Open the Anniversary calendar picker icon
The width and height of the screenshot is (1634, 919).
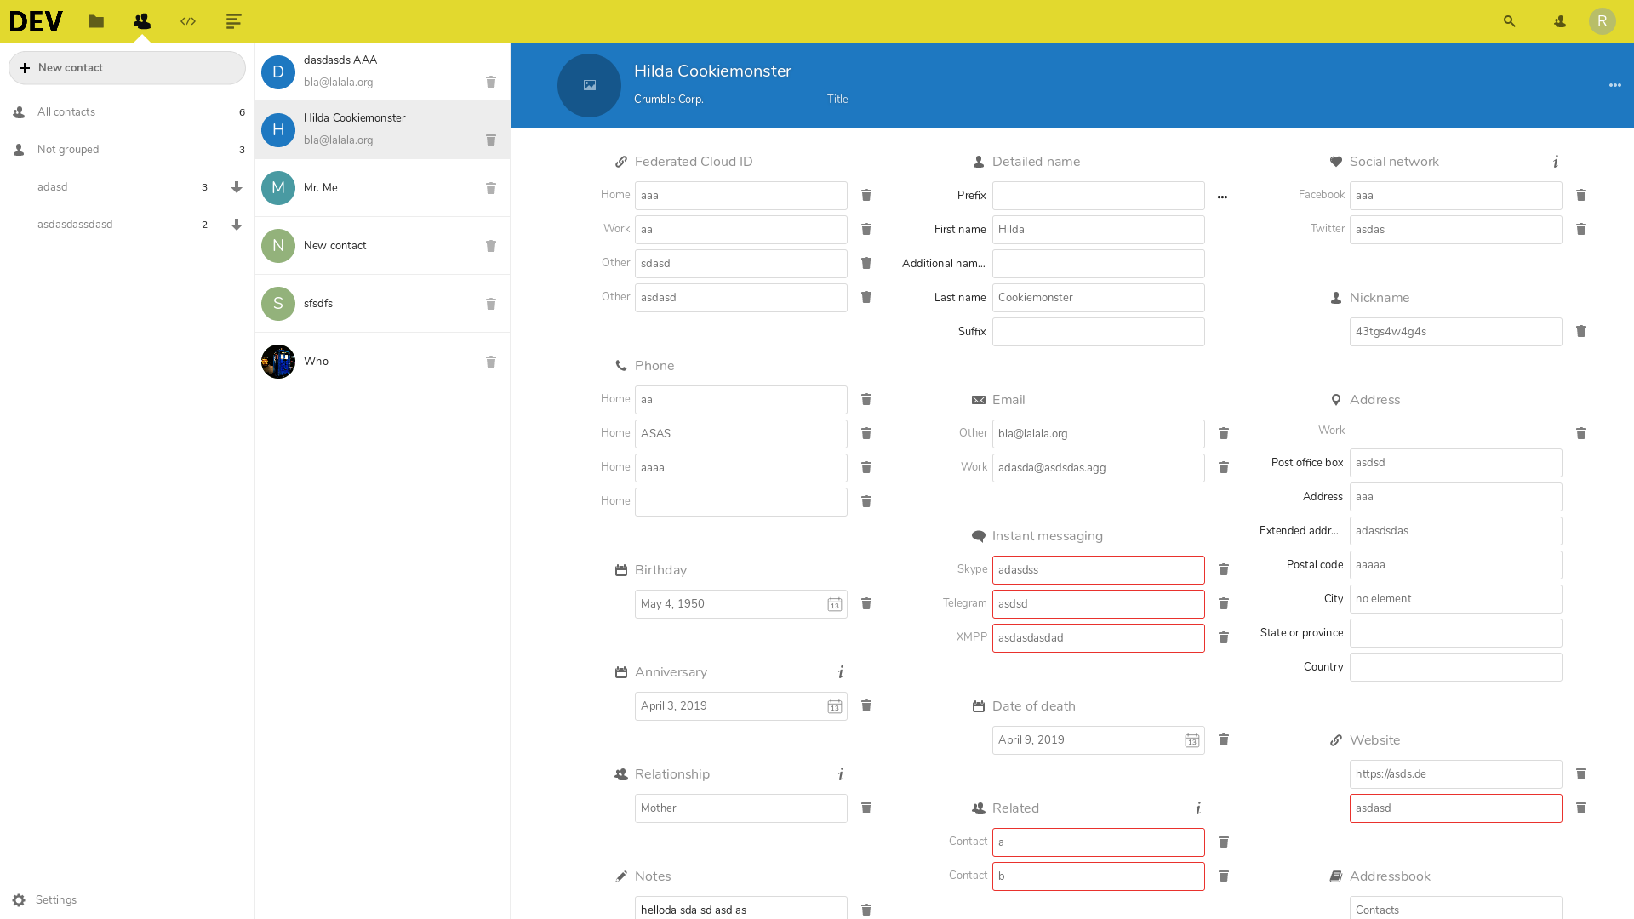(835, 706)
